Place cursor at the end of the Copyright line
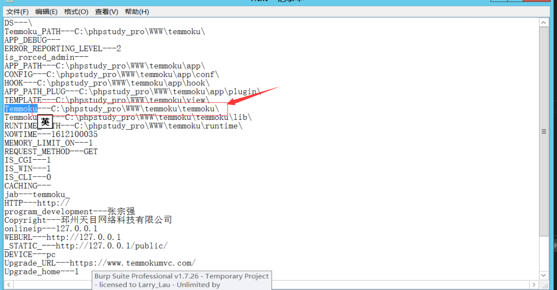 pos(173,220)
